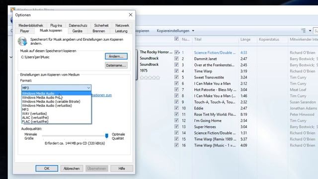Collapse the navigation pane chevron
This screenshot has width=318, height=179.
[x=11, y=57]
